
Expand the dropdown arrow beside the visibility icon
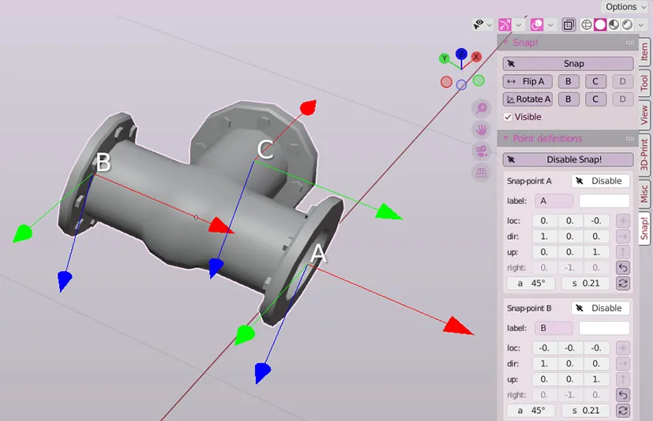pos(490,25)
